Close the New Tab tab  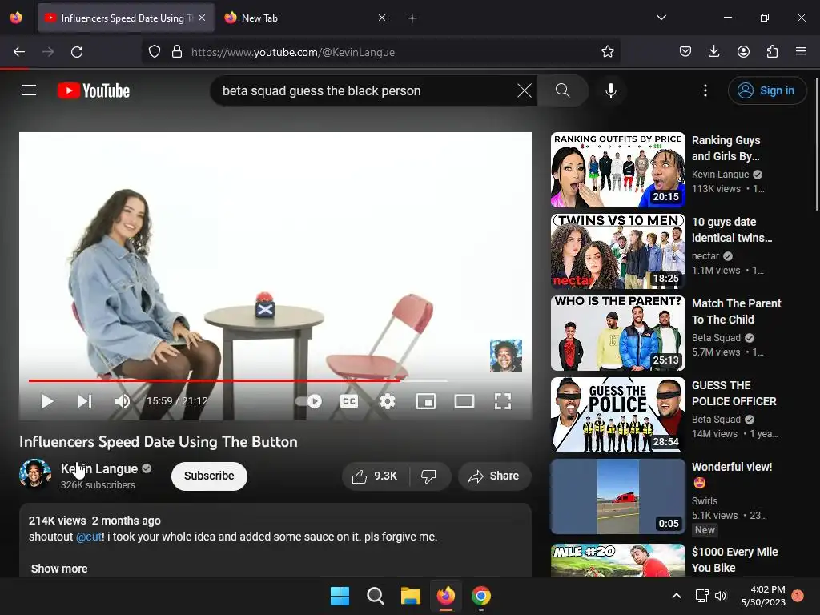click(382, 18)
